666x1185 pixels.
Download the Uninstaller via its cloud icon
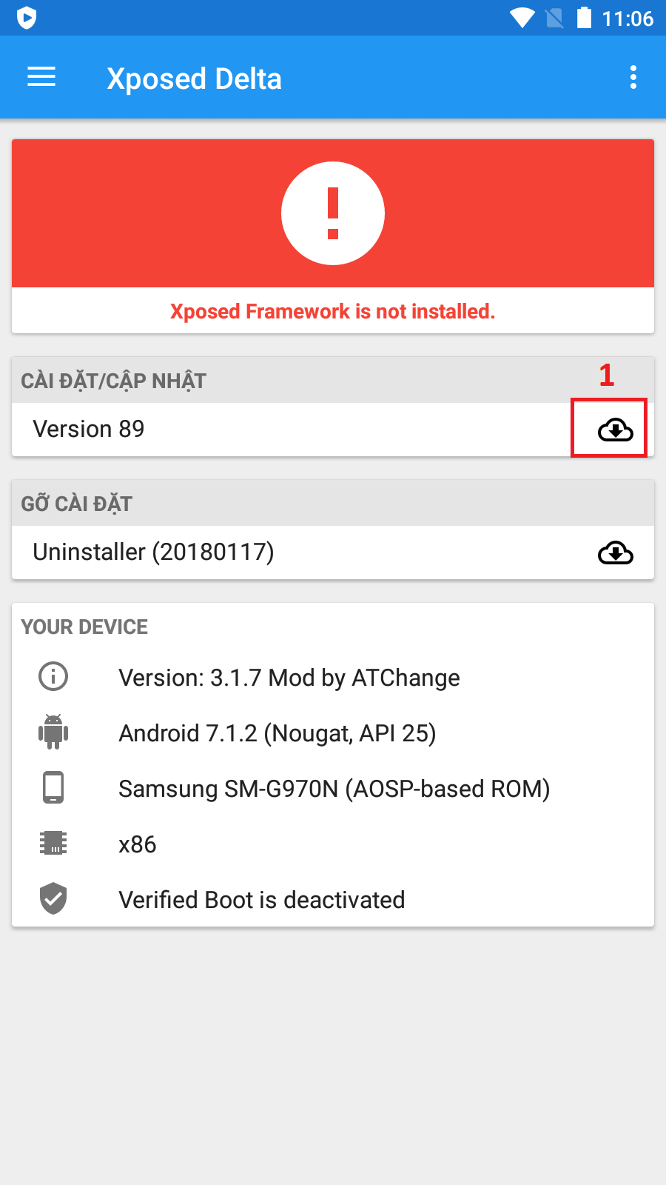(x=615, y=553)
